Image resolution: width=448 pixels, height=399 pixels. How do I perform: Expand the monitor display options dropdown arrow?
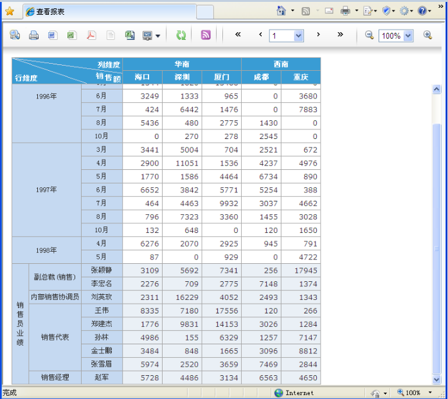[157, 36]
